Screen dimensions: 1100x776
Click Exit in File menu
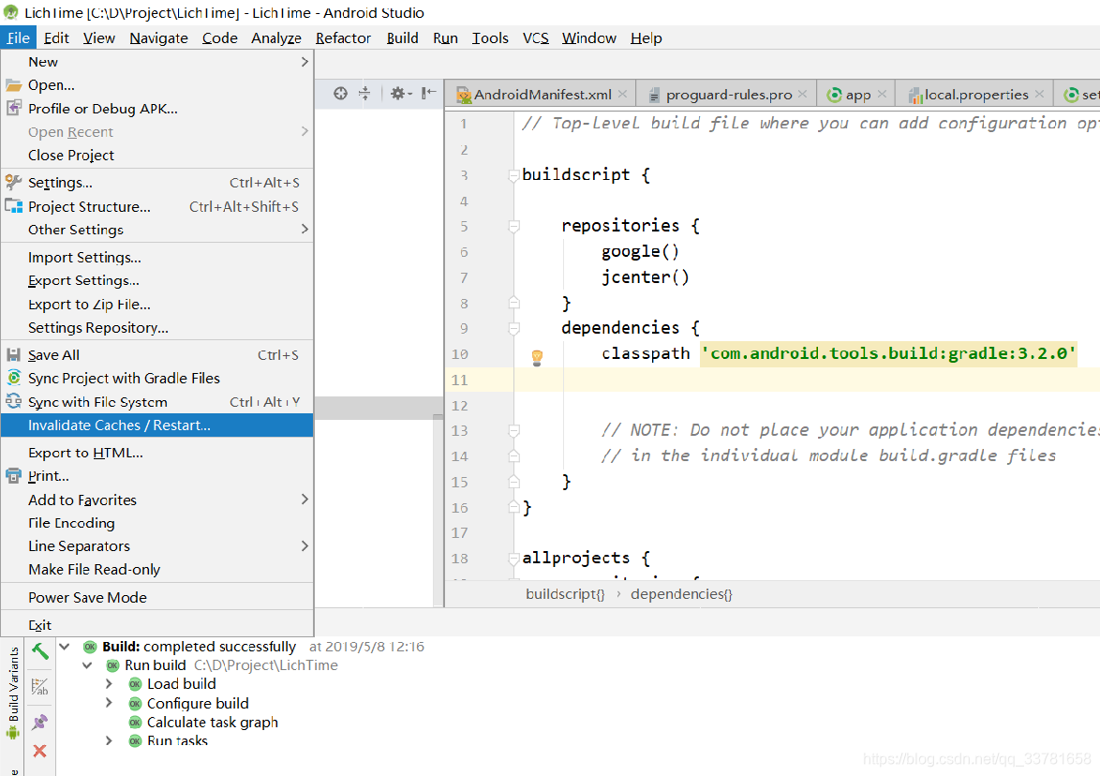pyautogui.click(x=157, y=625)
